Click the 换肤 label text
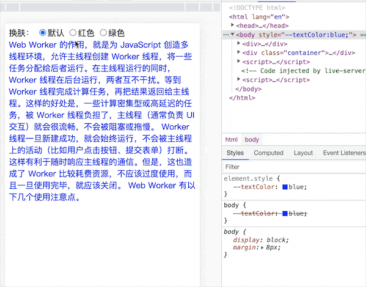This screenshot has width=366, height=287. click(x=19, y=33)
